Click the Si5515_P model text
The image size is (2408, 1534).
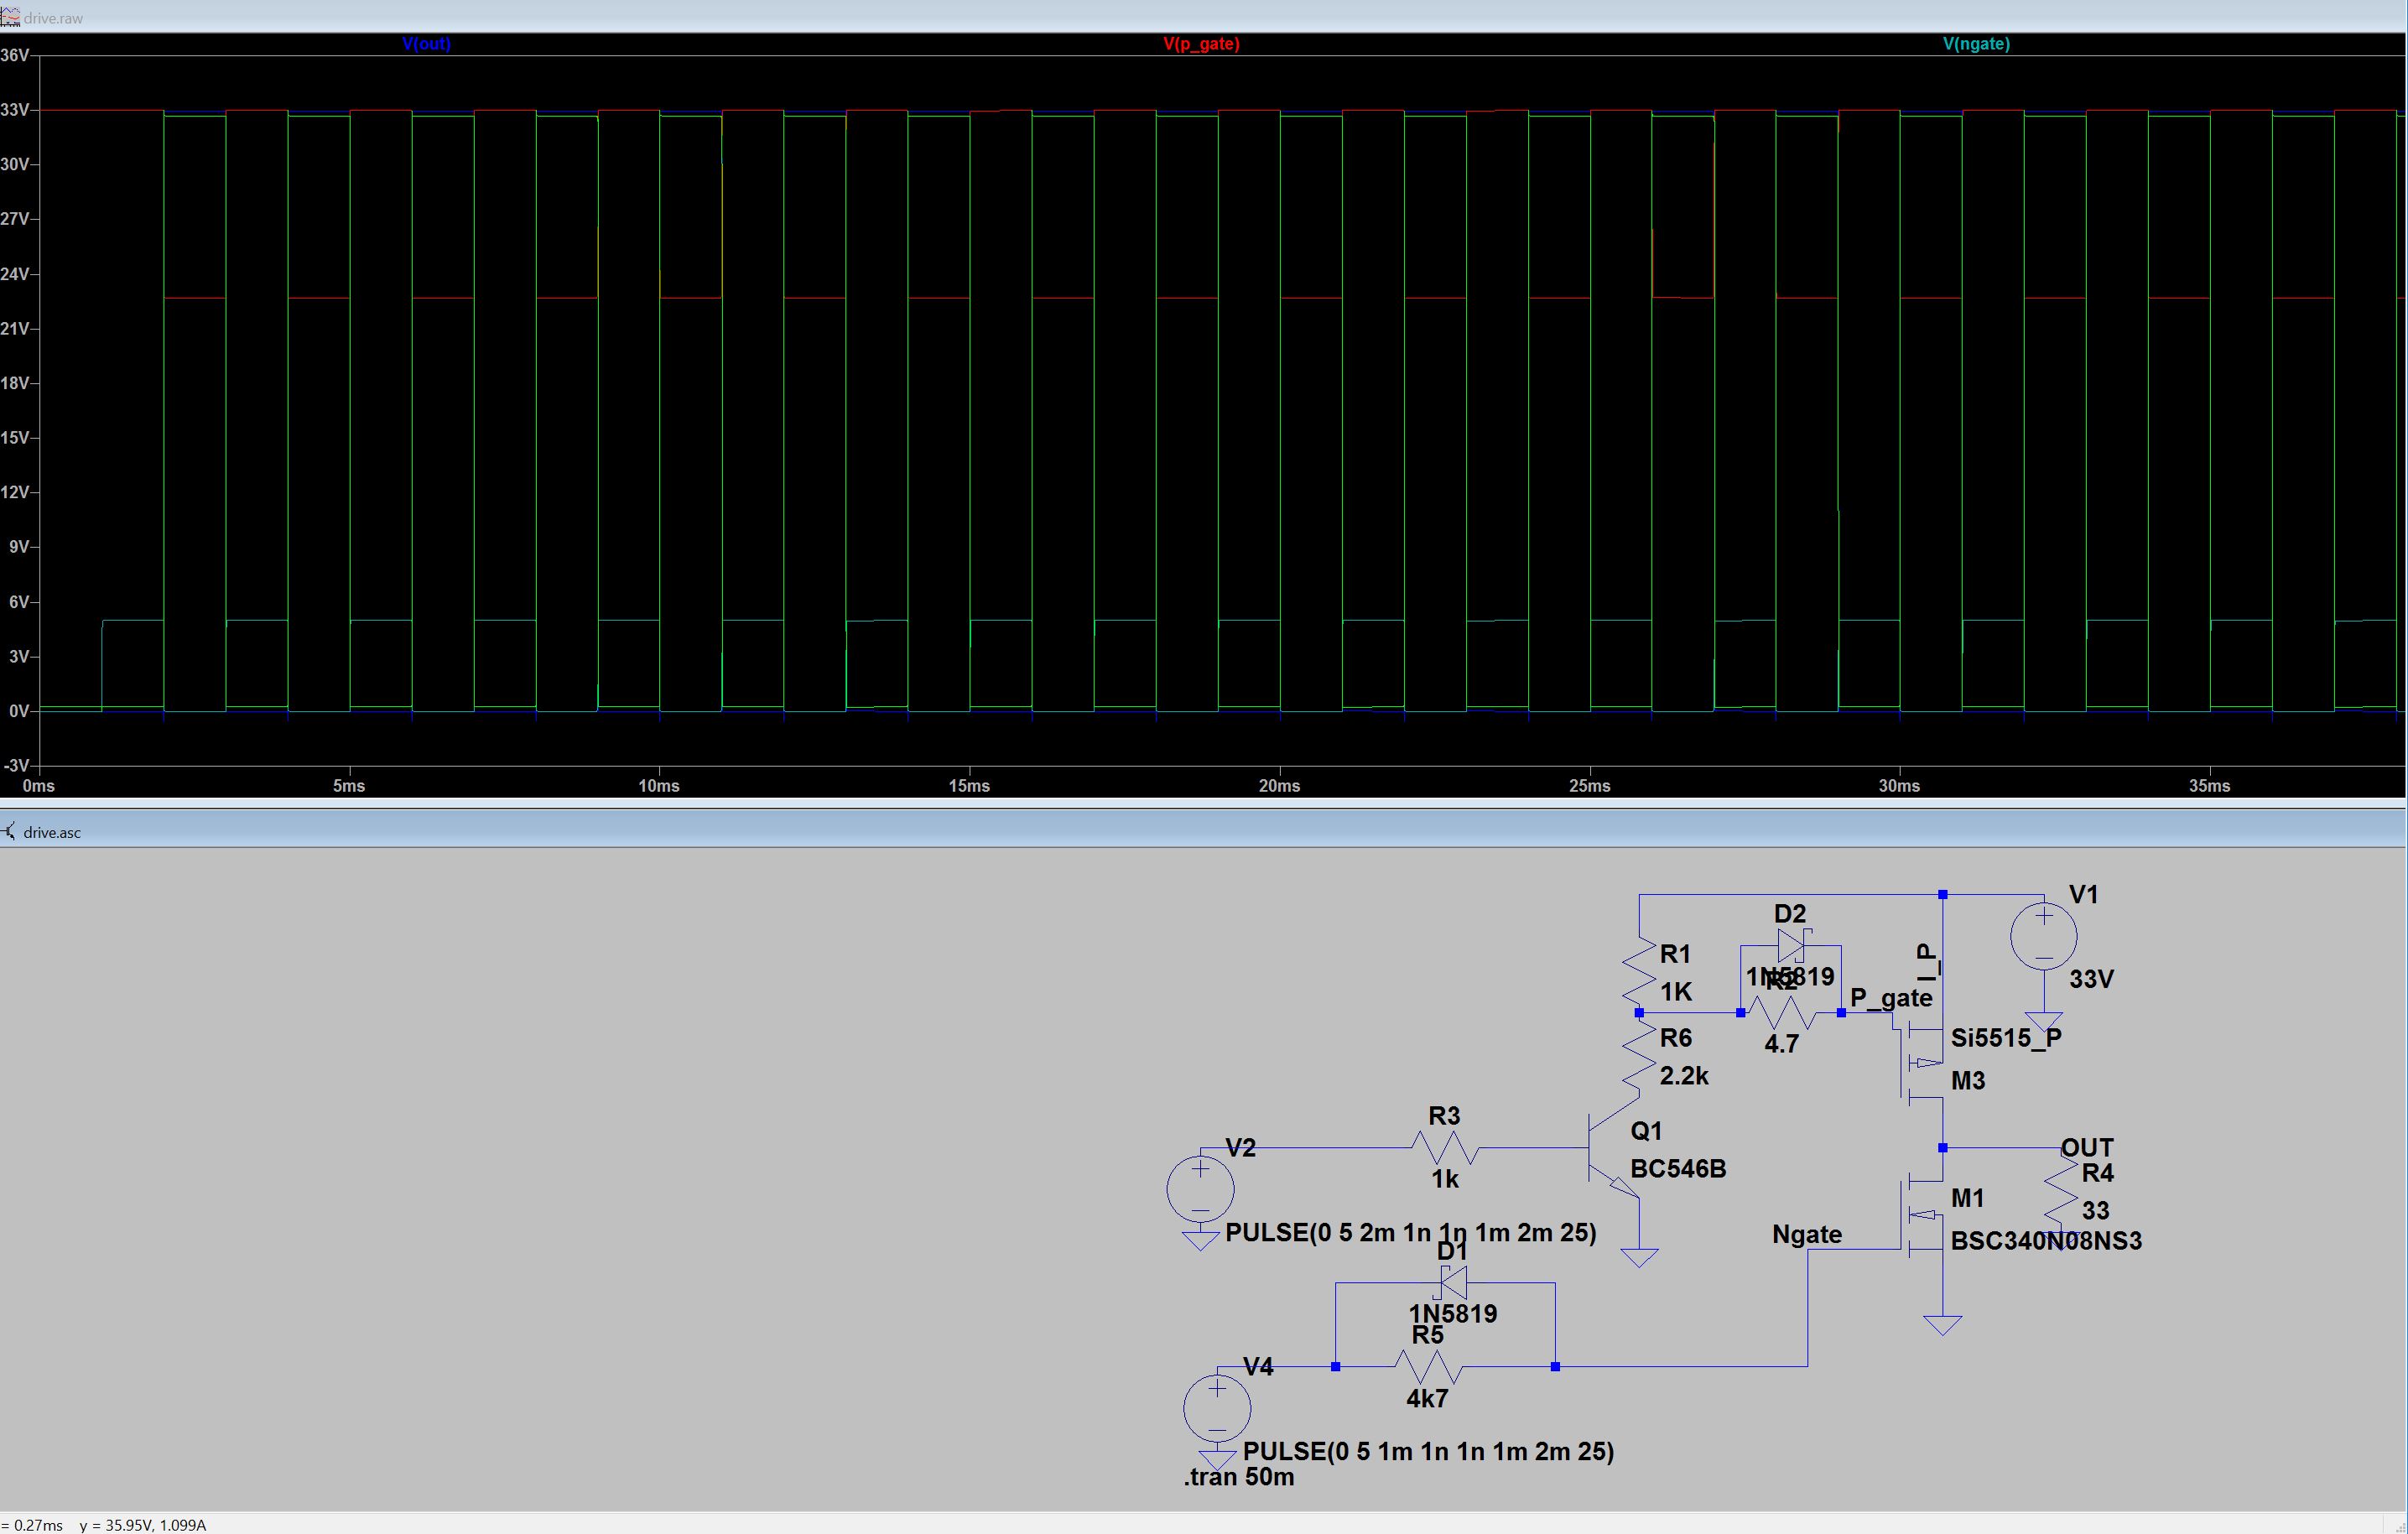(2006, 1038)
